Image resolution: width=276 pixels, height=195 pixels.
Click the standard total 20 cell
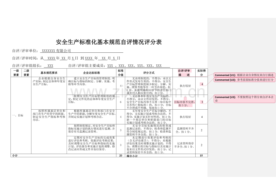click(121, 156)
